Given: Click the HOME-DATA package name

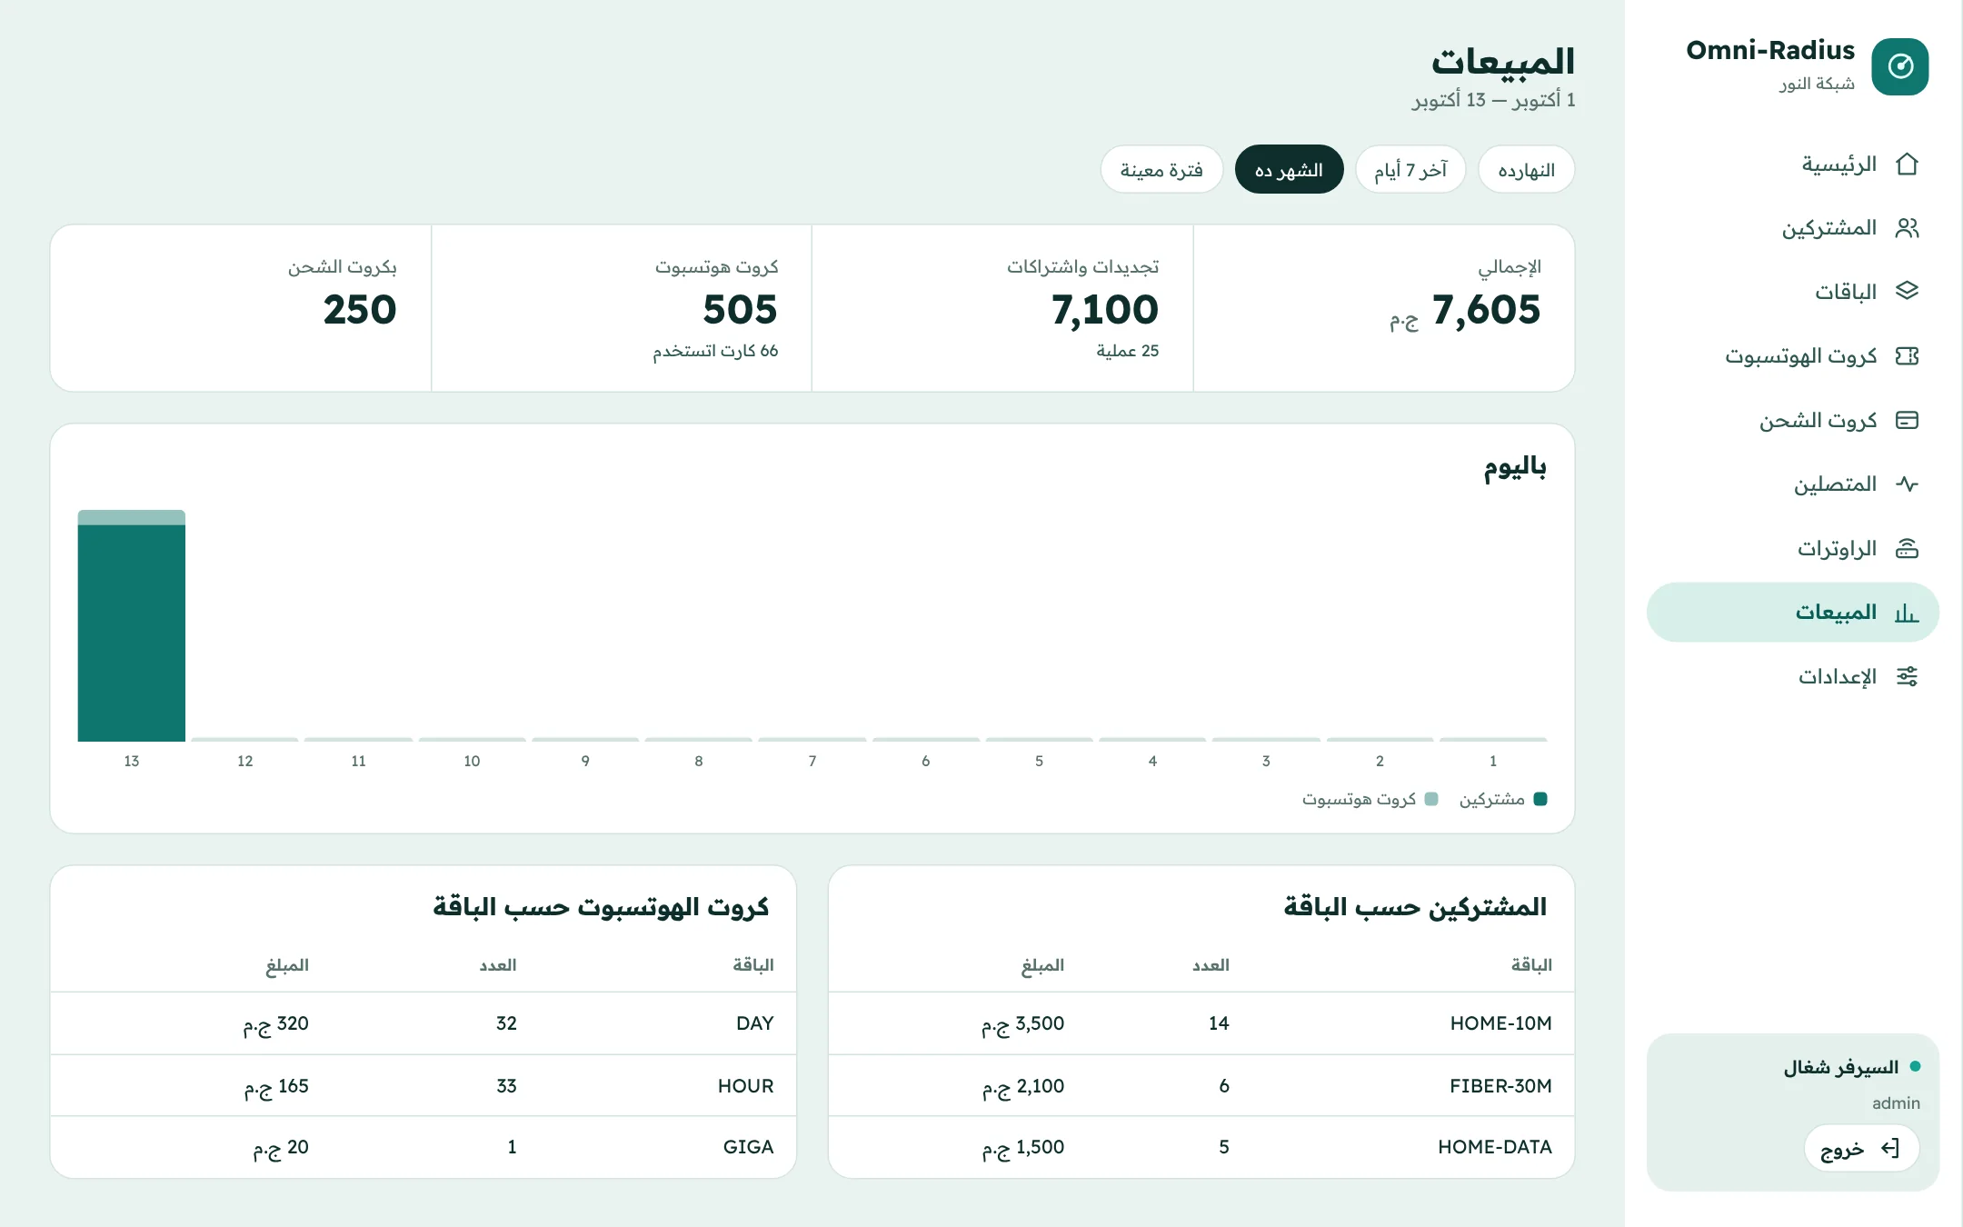Looking at the screenshot, I should click(x=1495, y=1147).
